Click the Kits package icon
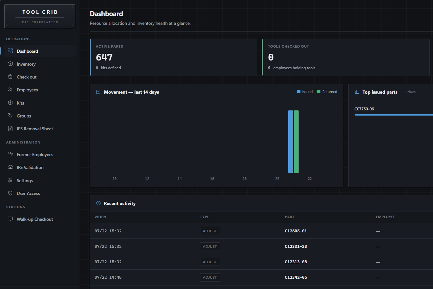 (x=10, y=103)
